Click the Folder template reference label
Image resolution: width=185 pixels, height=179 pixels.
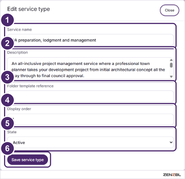[x=30, y=86]
